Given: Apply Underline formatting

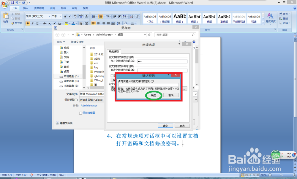Looking at the screenshot, I should point(37,23).
